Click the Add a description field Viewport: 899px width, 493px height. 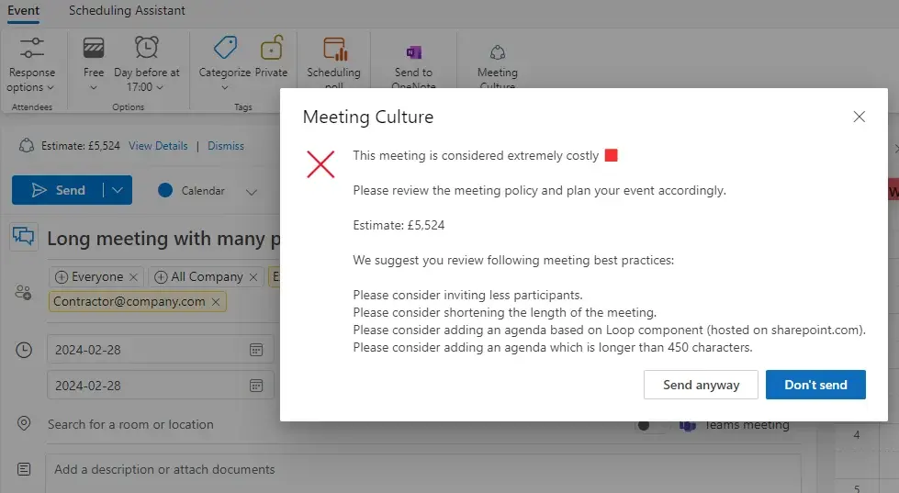[423, 474]
